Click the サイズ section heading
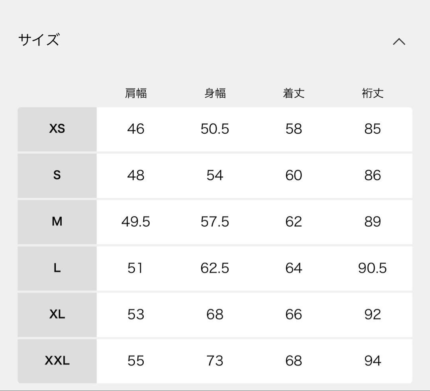 39,40
